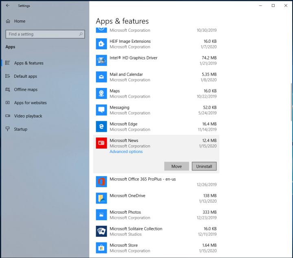
Task: Select the Microsoft Photos entry
Action: 156,214
